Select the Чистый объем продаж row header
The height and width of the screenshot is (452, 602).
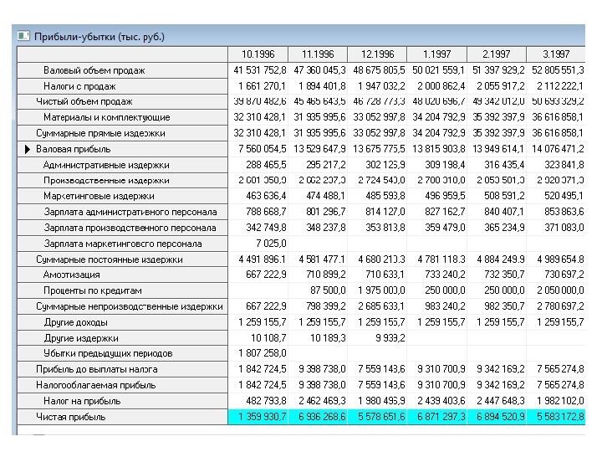click(x=122, y=102)
